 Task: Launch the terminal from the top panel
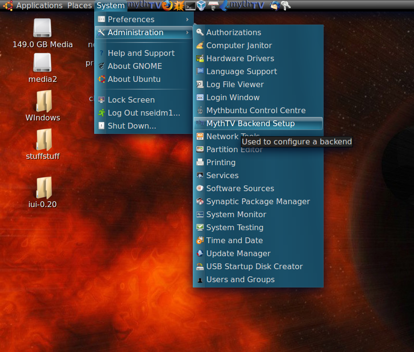190,6
